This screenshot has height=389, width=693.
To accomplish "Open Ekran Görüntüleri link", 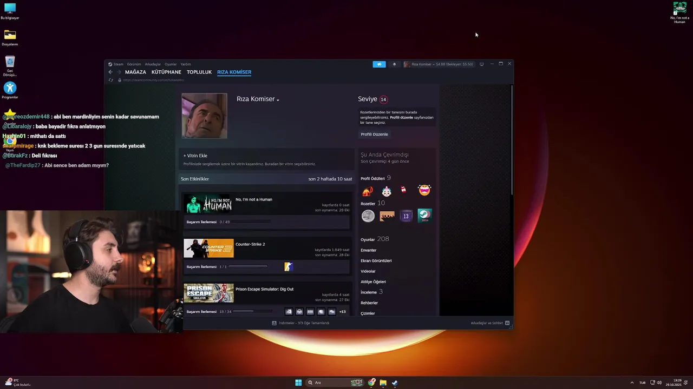I will [376, 261].
